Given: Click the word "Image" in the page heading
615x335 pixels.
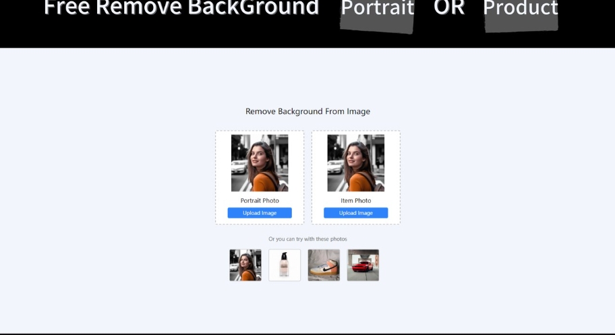Looking at the screenshot, I should [x=358, y=111].
